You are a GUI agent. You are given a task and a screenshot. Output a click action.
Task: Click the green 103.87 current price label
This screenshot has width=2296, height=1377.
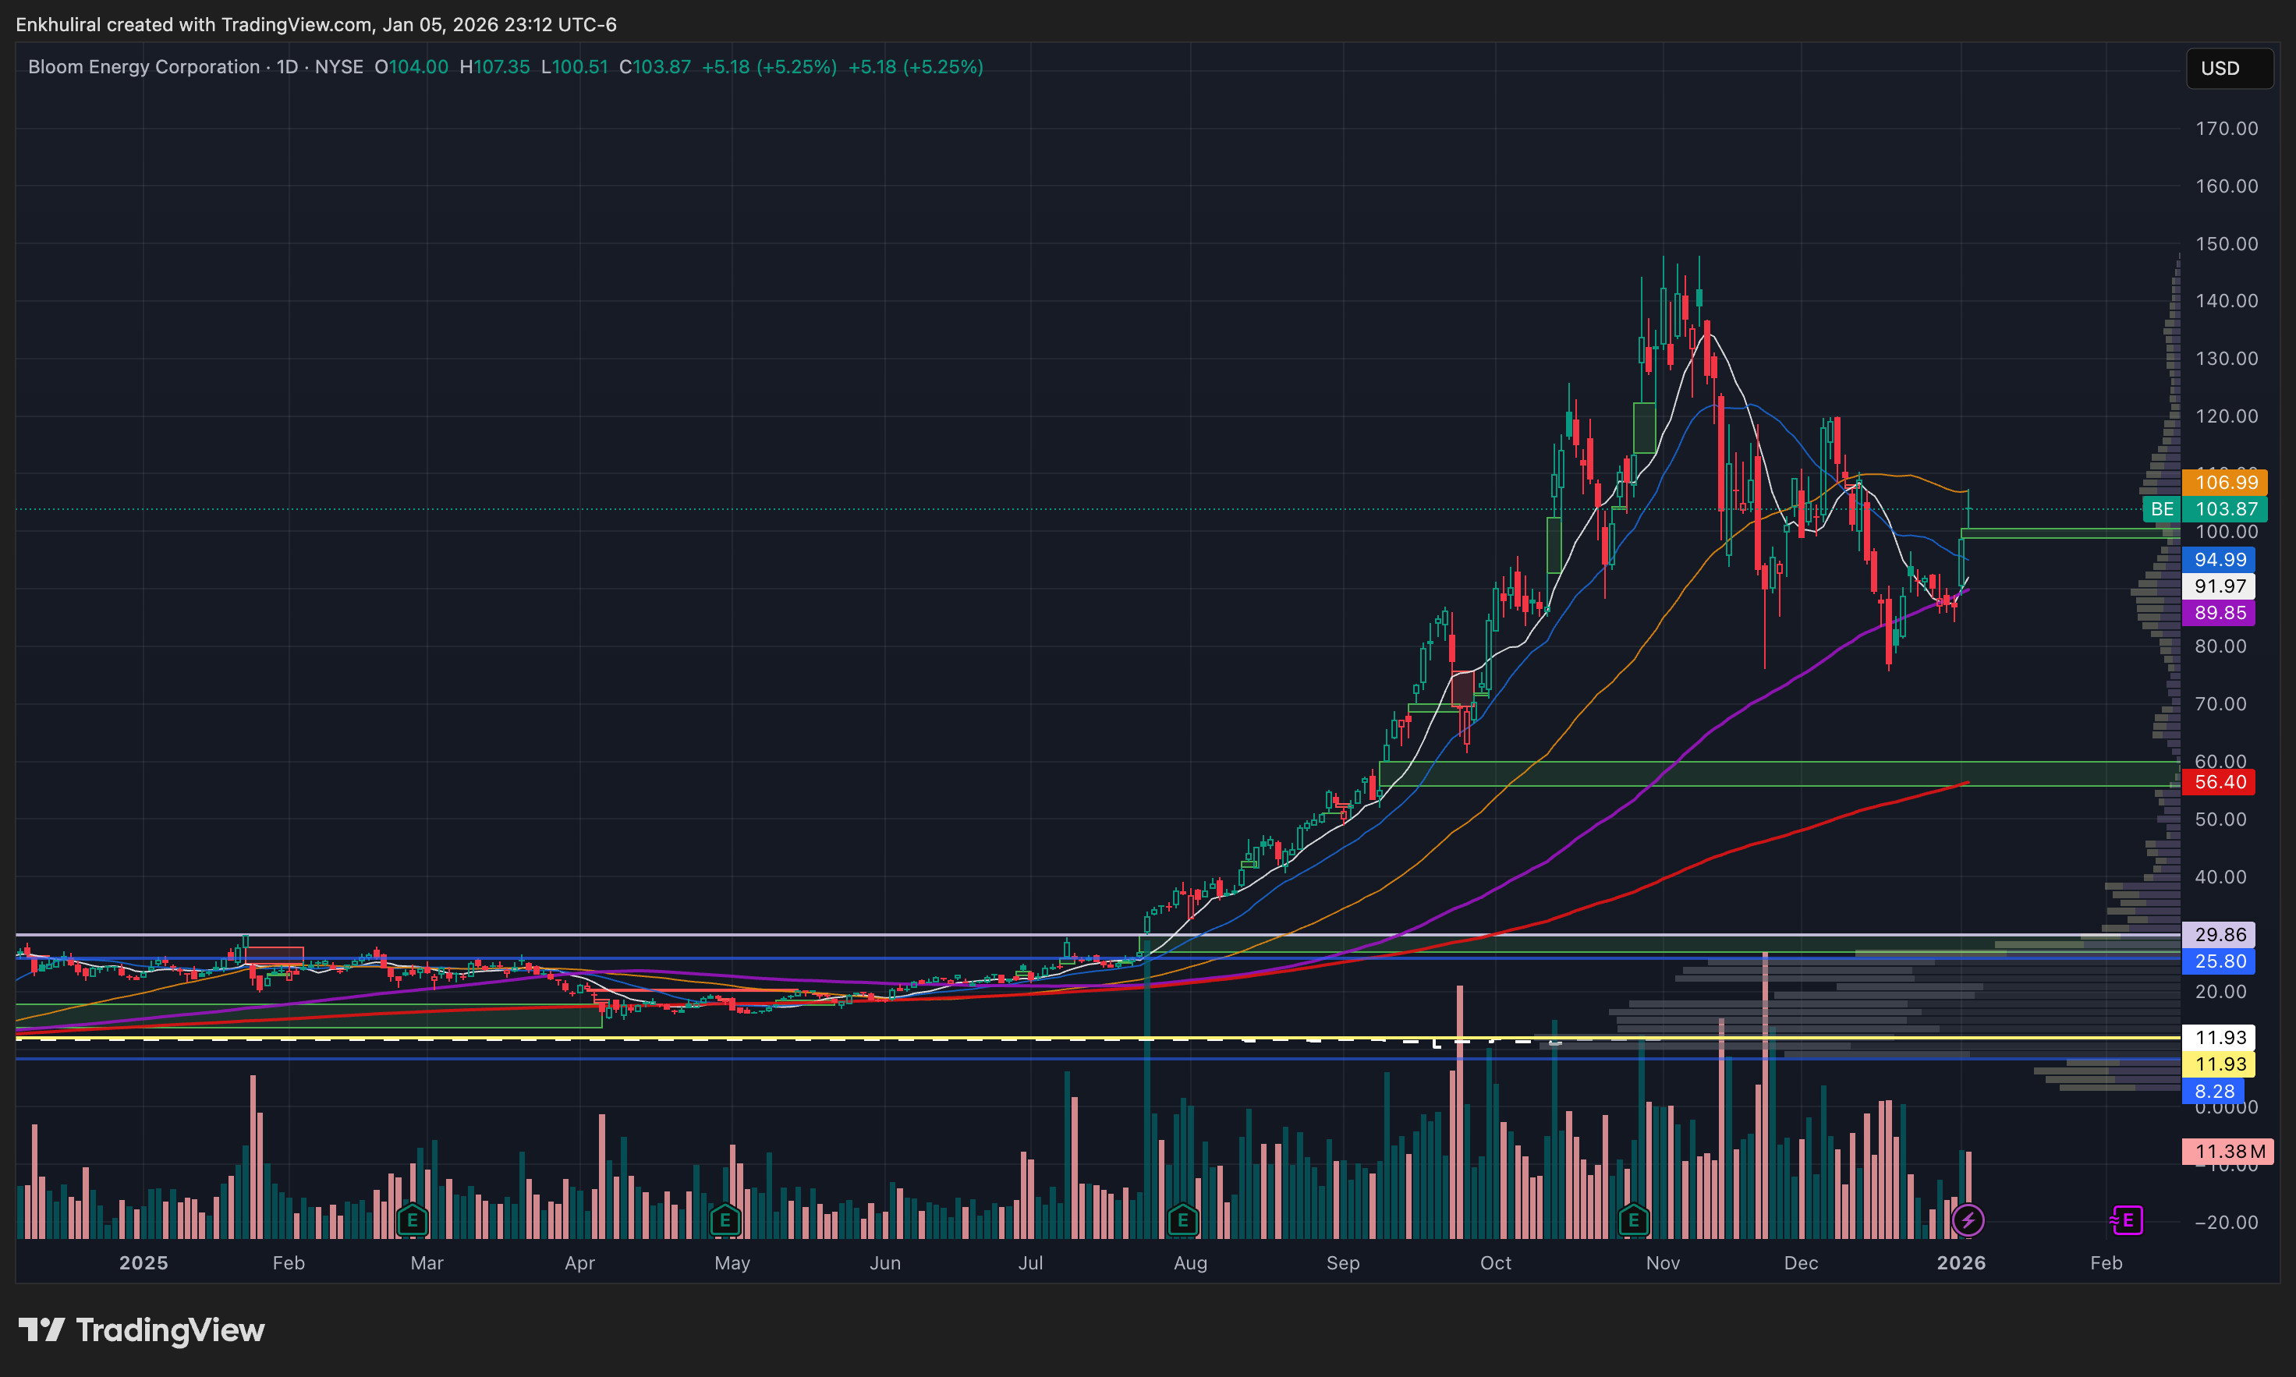click(x=2224, y=508)
